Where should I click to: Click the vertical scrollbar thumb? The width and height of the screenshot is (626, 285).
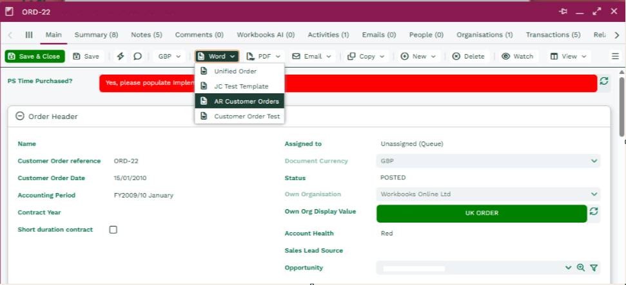pos(622,106)
